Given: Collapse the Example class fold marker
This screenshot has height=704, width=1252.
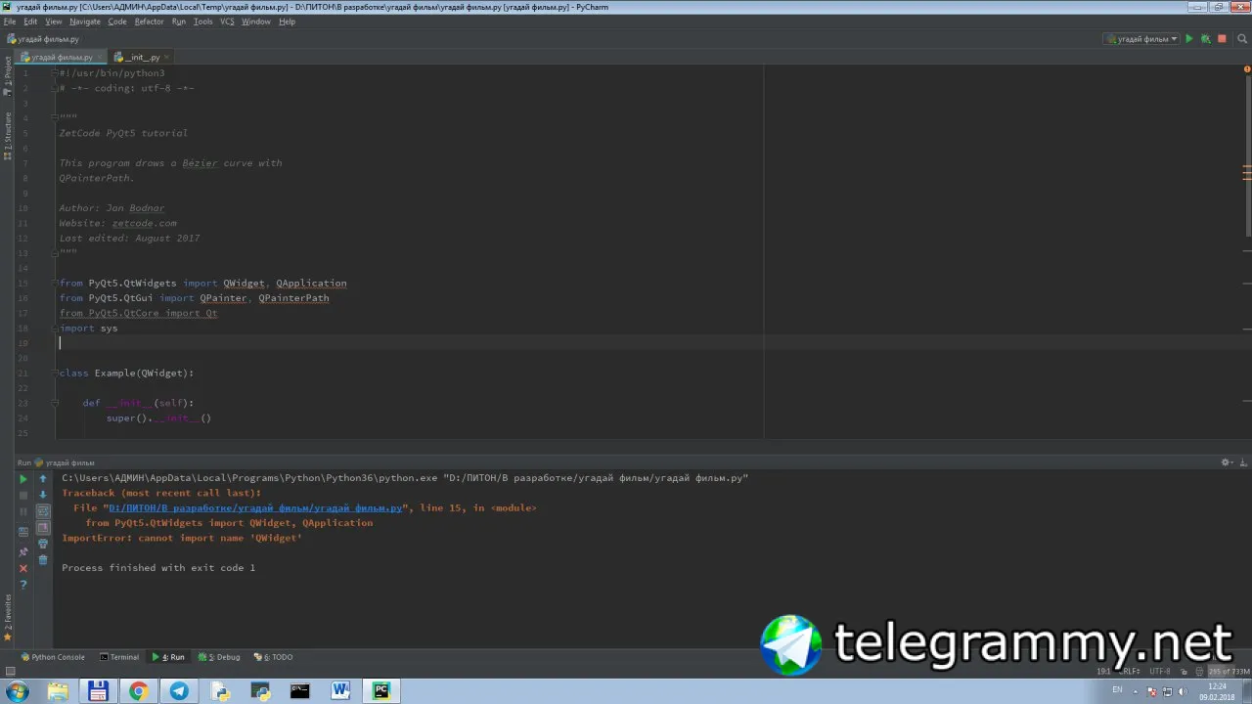Looking at the screenshot, I should click(56, 374).
